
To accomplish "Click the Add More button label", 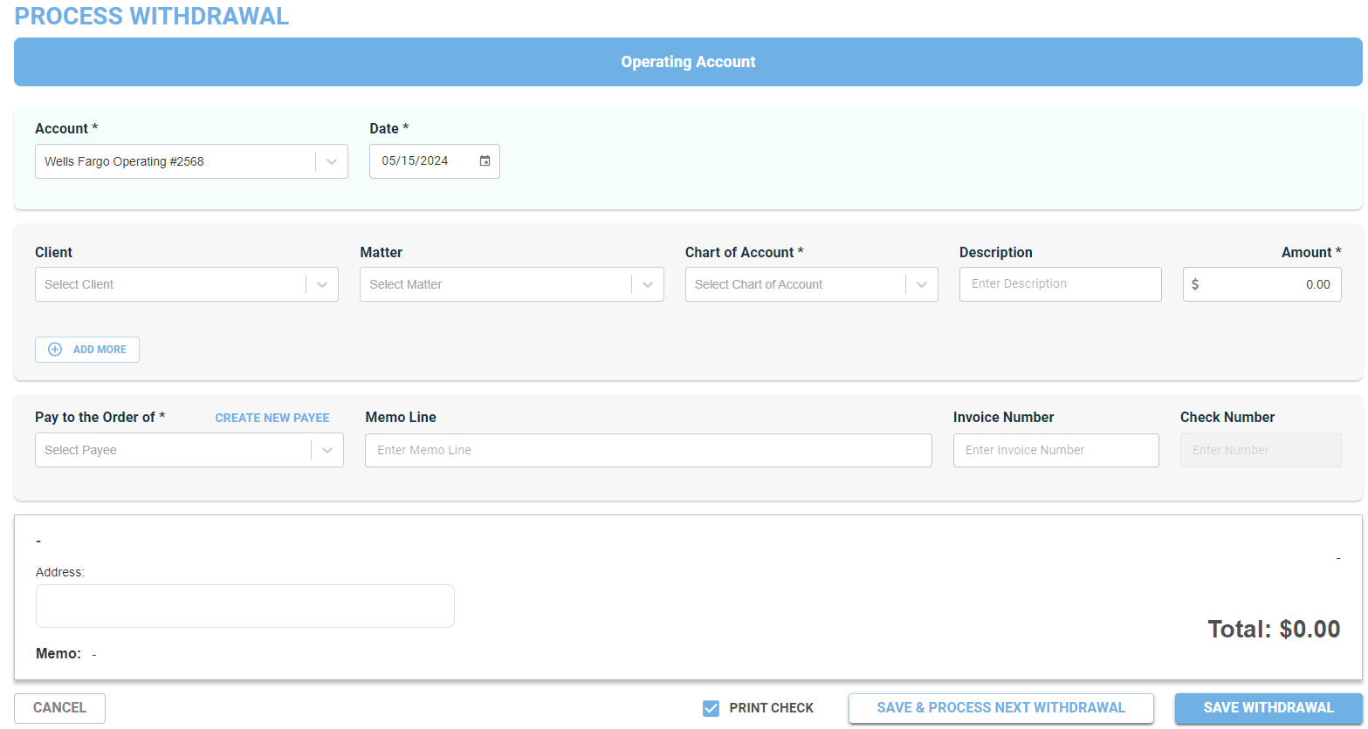I will [100, 350].
